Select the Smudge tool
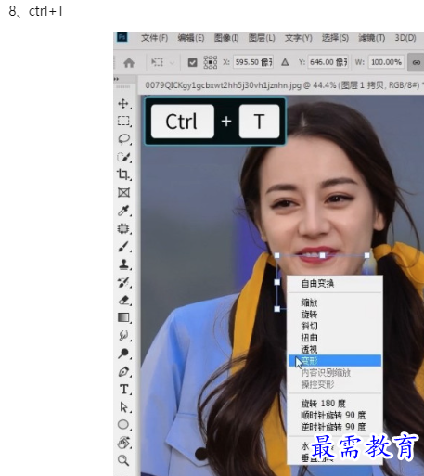 [123, 336]
